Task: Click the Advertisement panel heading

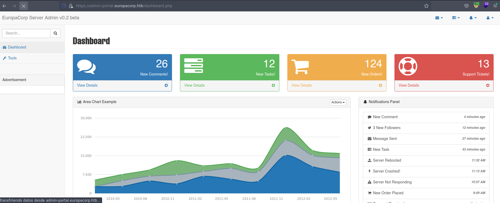Action: coord(32,80)
